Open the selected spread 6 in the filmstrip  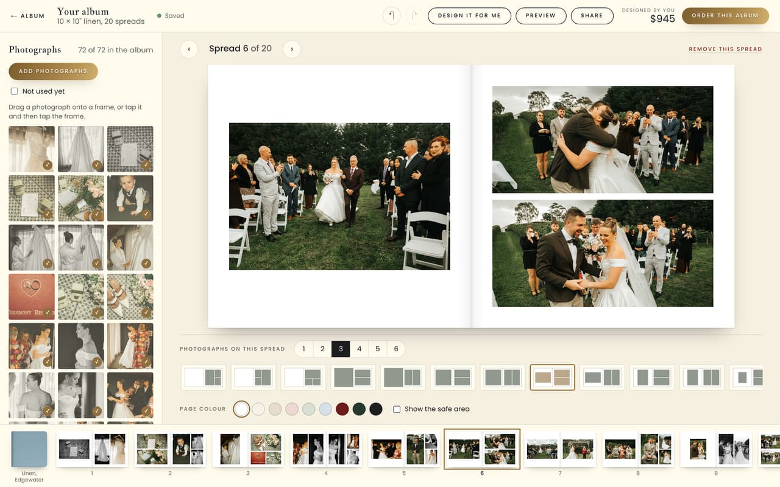482,449
